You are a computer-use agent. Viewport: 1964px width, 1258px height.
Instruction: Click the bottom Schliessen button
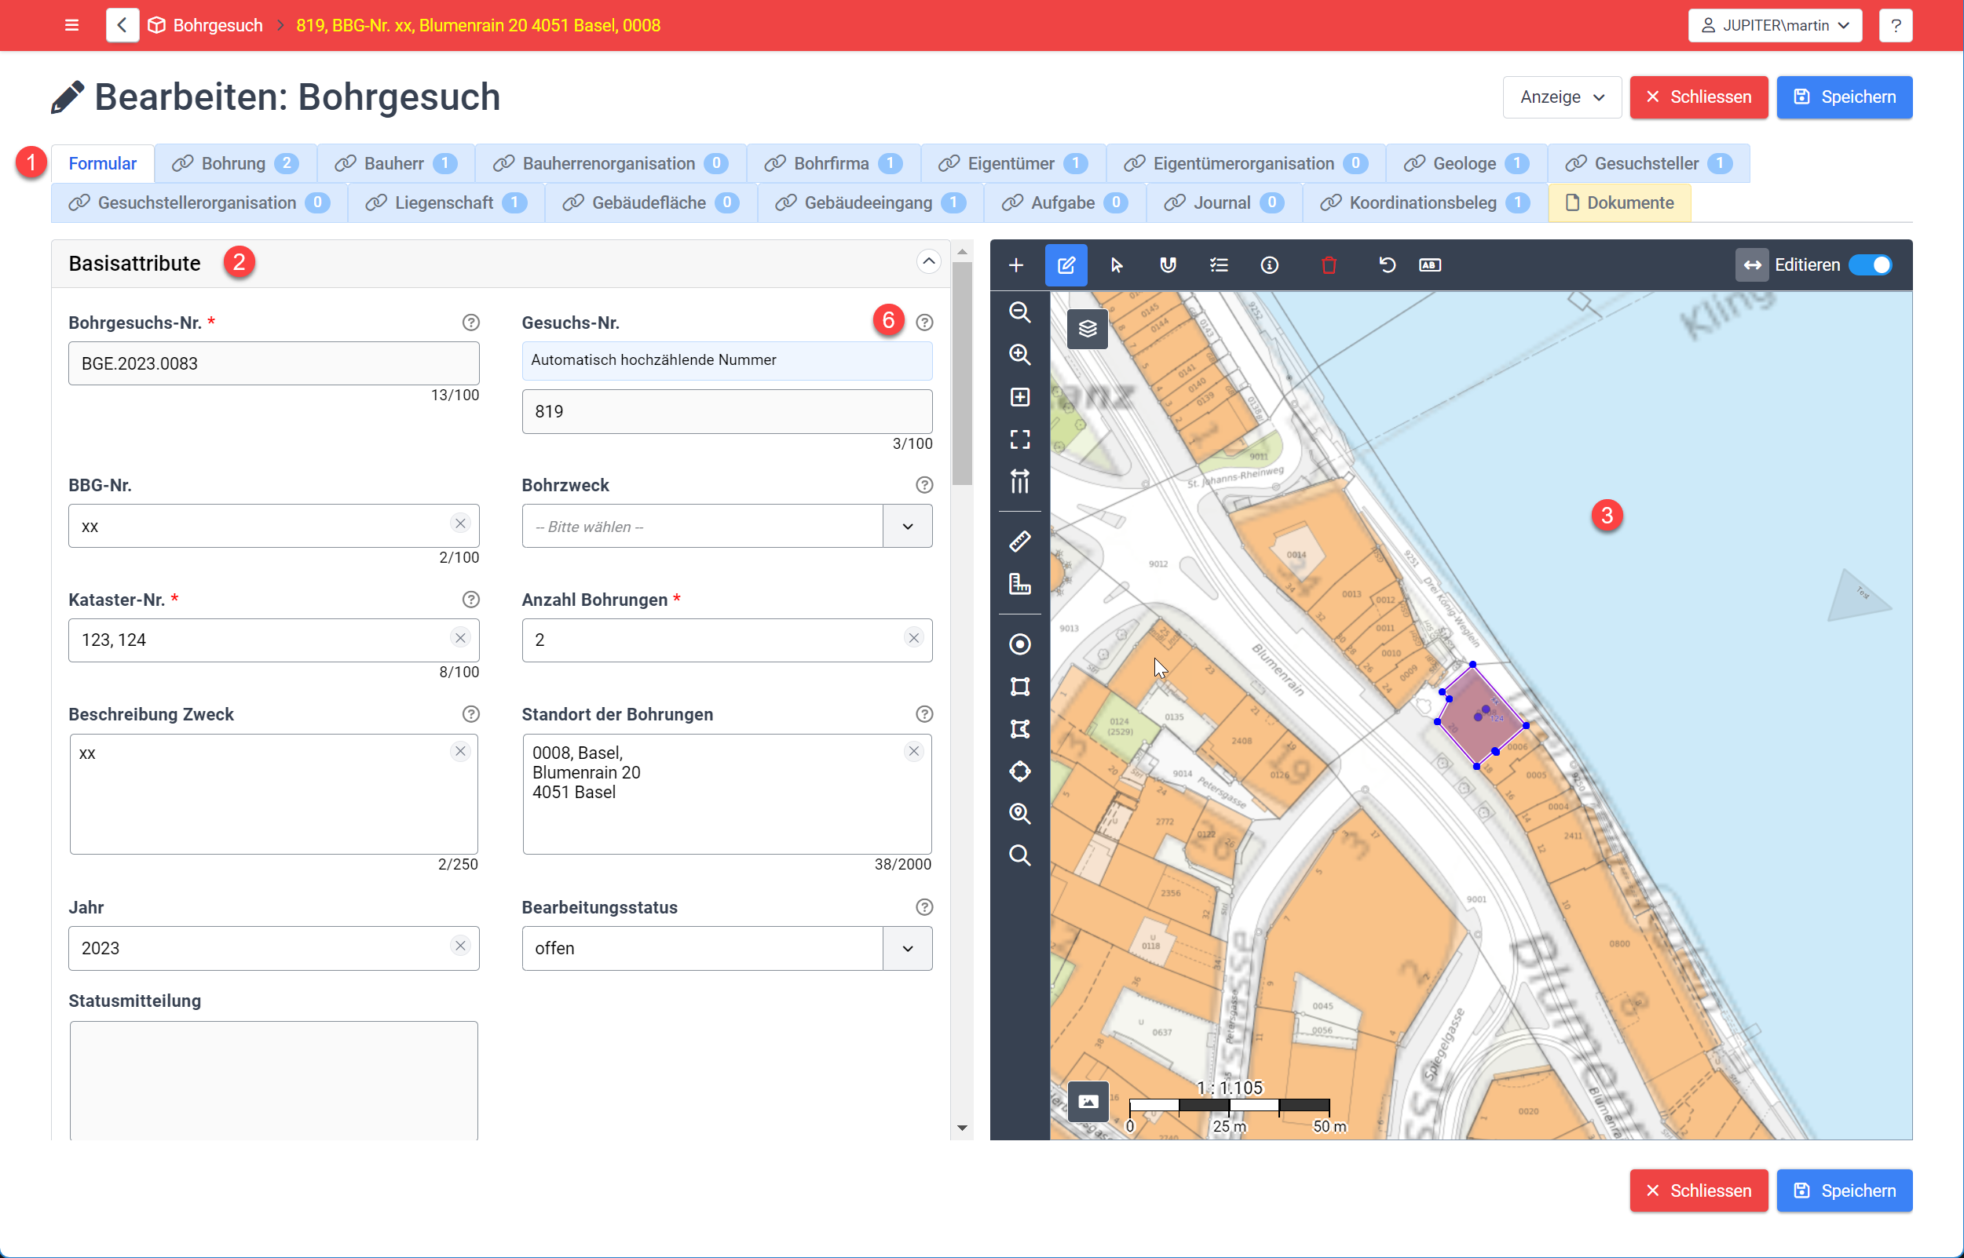pos(1699,1191)
